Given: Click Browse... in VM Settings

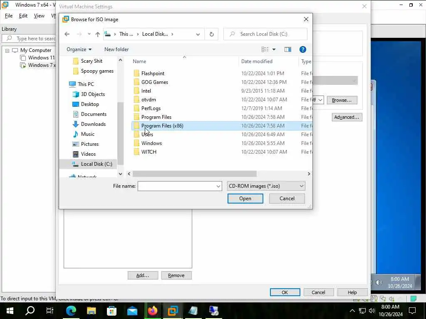Looking at the screenshot, I should point(342,100).
